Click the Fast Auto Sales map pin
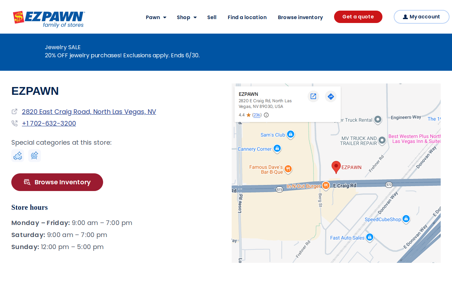The width and height of the screenshot is (452, 283). pos(370,237)
